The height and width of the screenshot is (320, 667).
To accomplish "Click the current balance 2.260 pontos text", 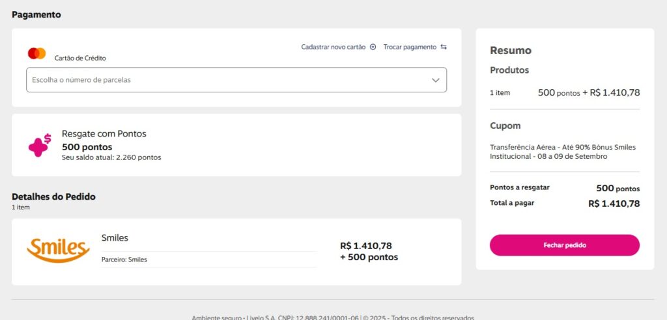I will click(x=111, y=157).
